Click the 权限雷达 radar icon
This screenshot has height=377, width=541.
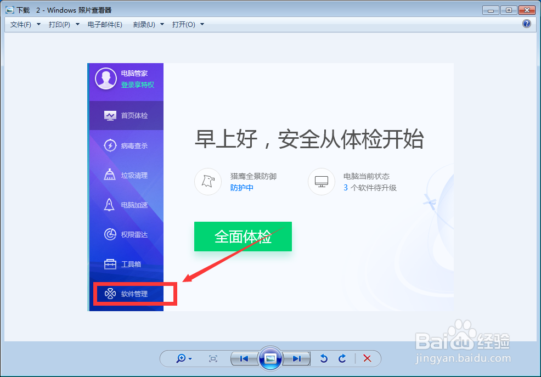click(110, 234)
